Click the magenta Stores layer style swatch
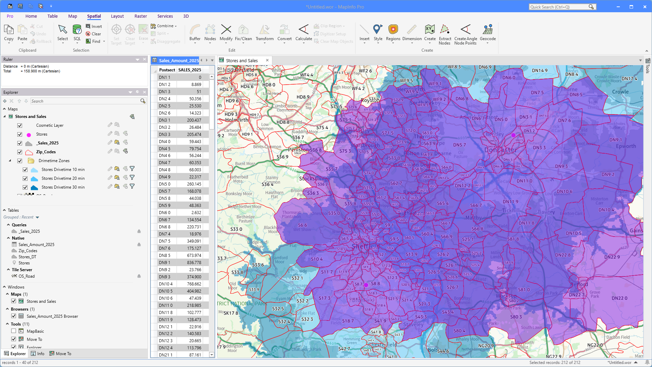Viewport: 652px width, 367px height. tap(29, 135)
